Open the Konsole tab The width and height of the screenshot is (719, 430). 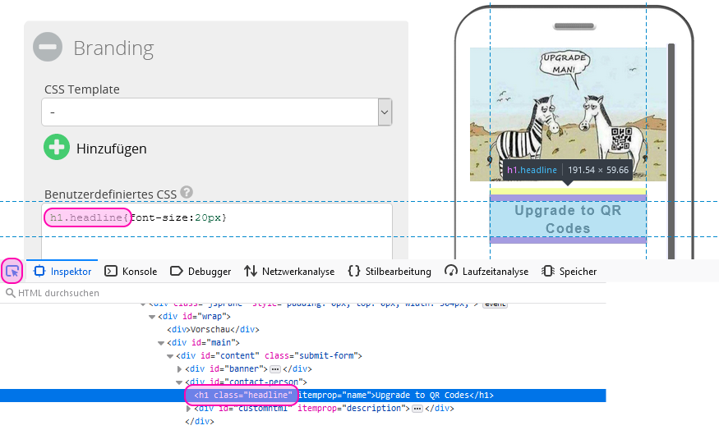tap(131, 272)
